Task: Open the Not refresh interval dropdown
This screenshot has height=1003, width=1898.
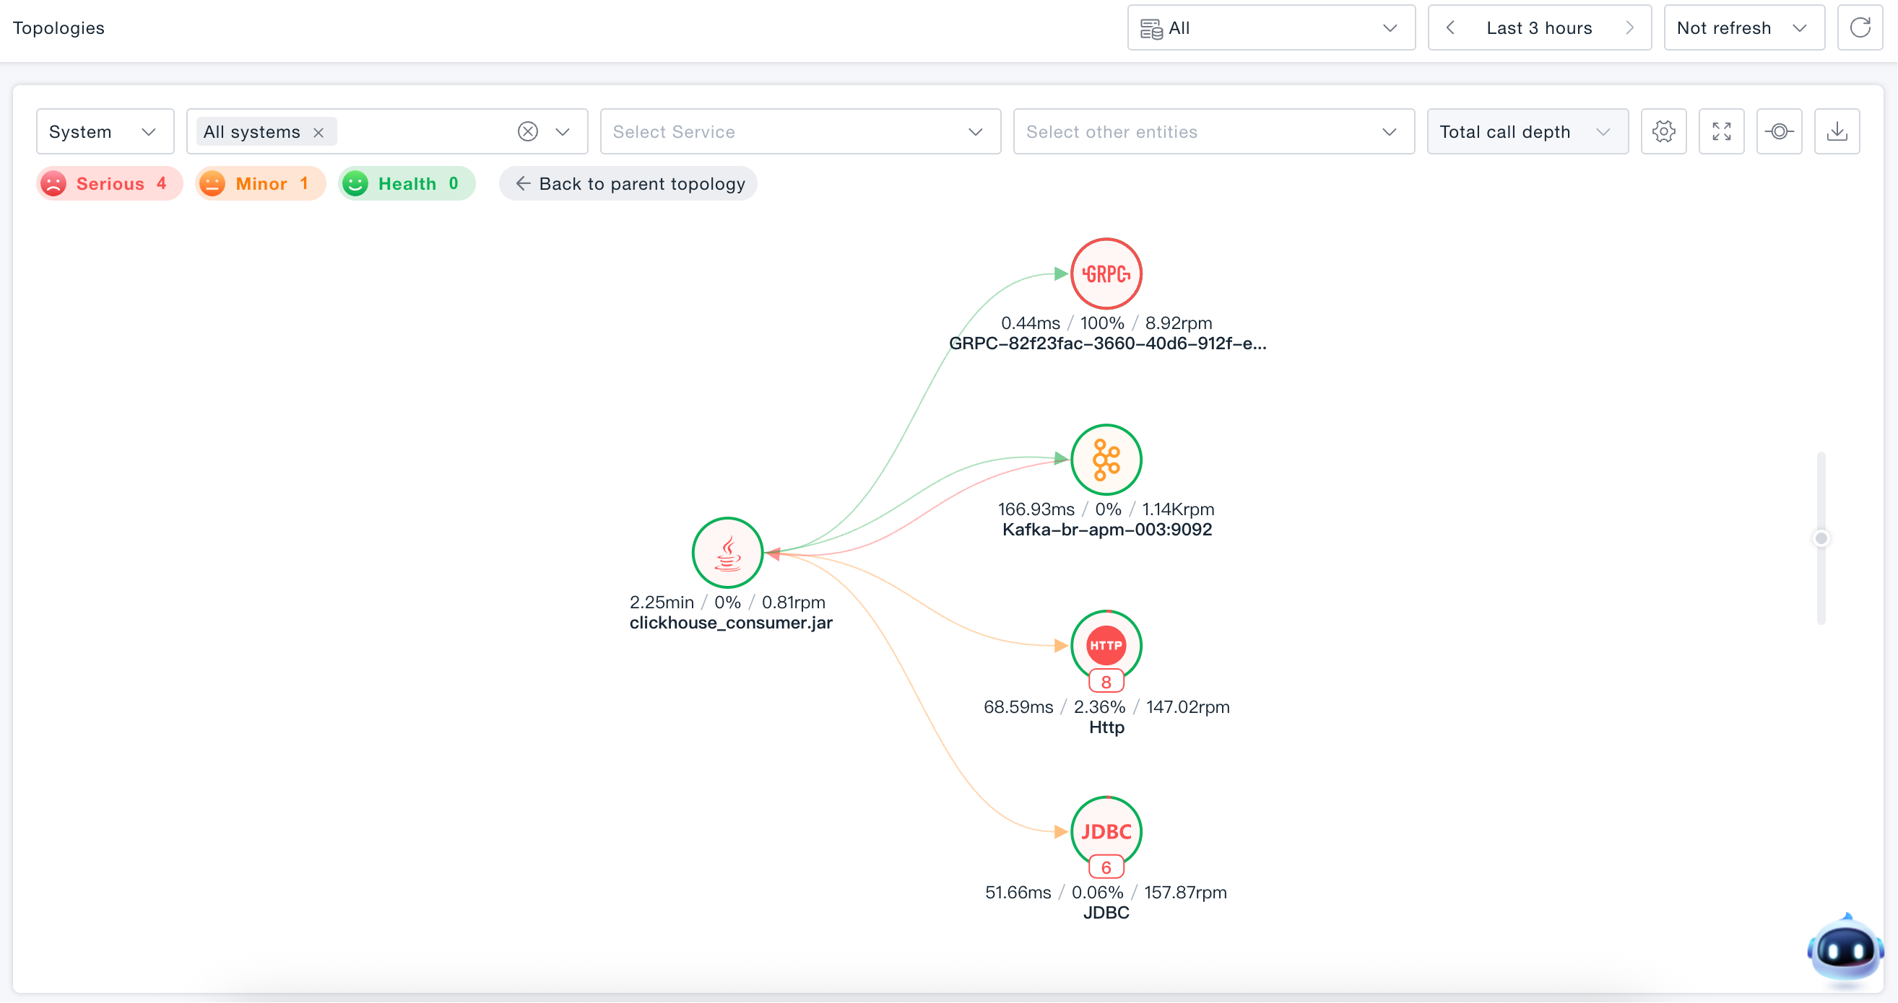Action: (1744, 28)
